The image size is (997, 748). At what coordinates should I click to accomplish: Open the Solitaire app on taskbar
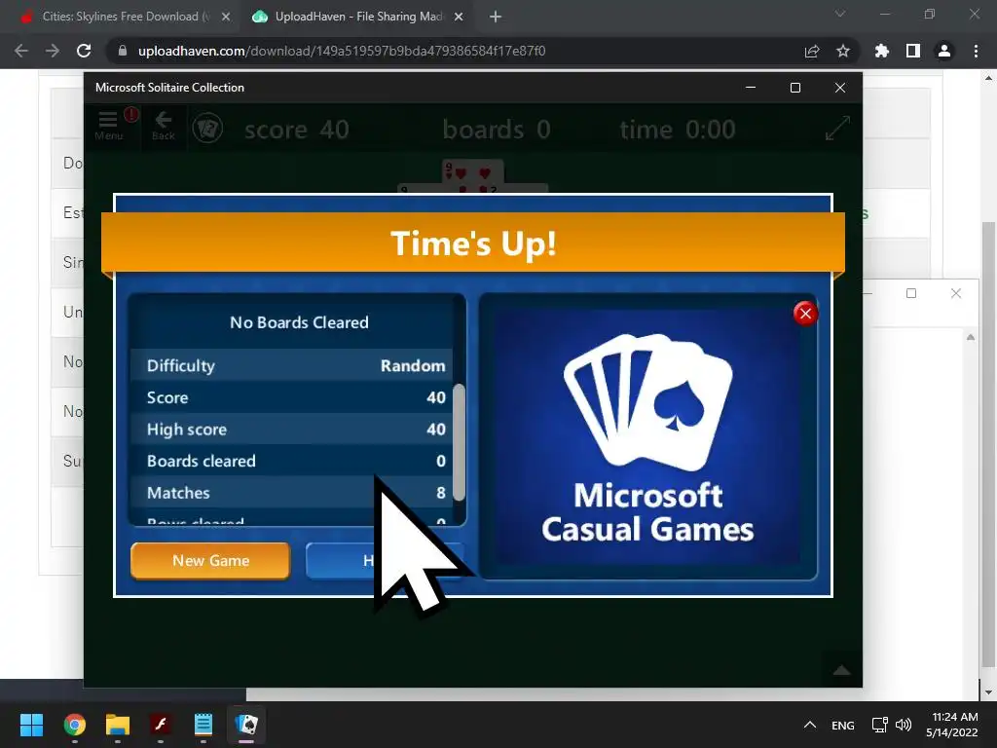[x=246, y=725]
